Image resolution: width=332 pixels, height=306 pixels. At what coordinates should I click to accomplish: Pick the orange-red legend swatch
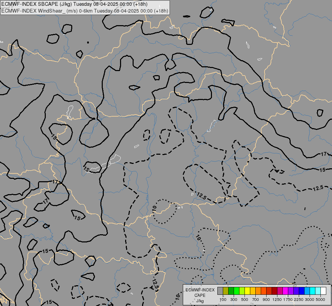pos(263,291)
